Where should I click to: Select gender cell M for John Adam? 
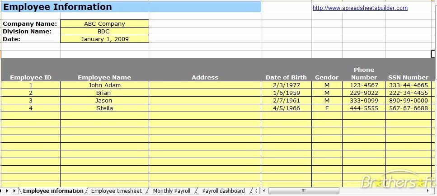(x=327, y=85)
